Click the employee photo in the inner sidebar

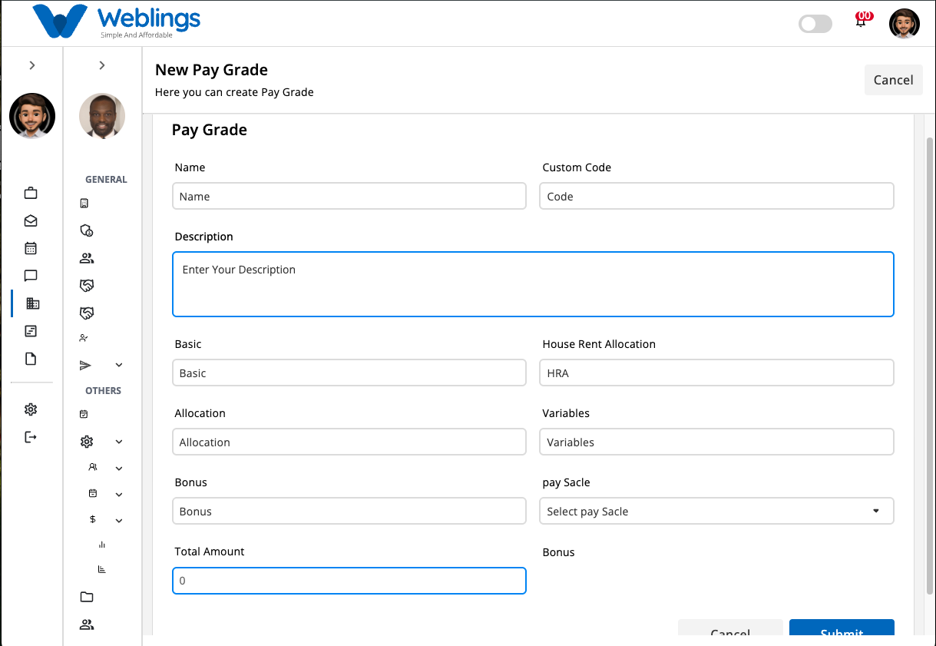pos(102,116)
